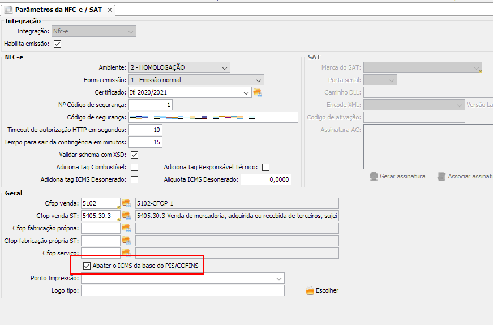Enable Adiciona tag Combustível checkbox
Screen dimensions: 493x325
[x=134, y=167]
